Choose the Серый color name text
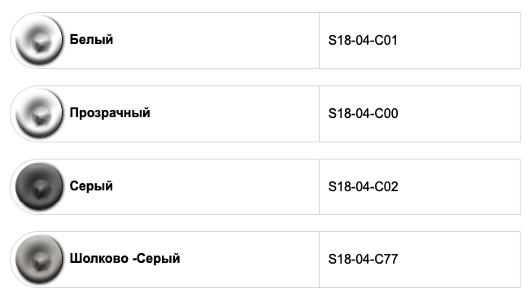The height and width of the screenshot is (297, 532). coord(91,186)
